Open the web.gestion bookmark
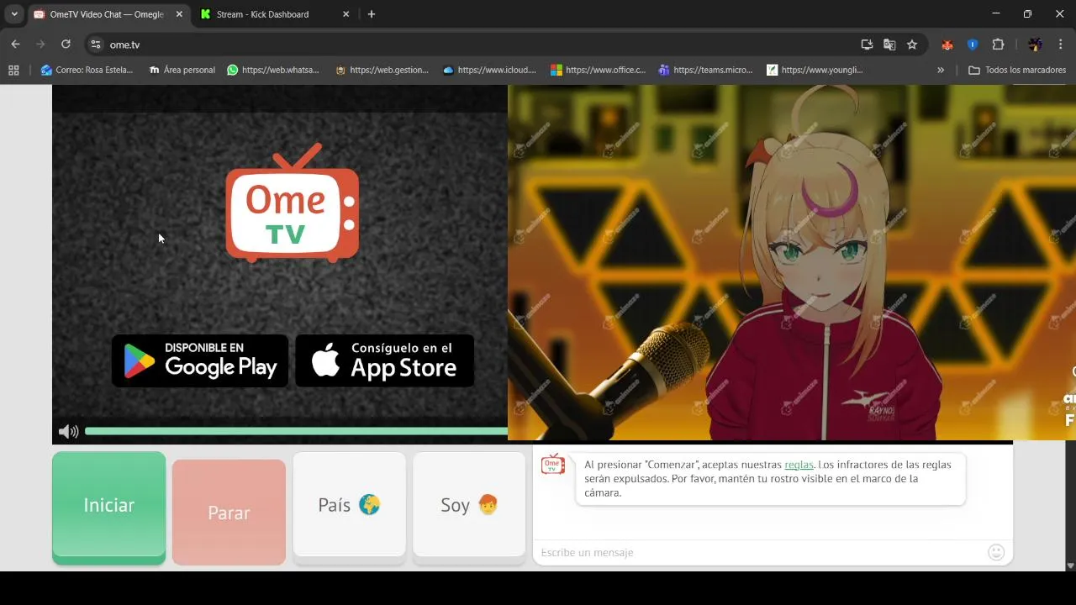1076x605 pixels. coord(382,70)
